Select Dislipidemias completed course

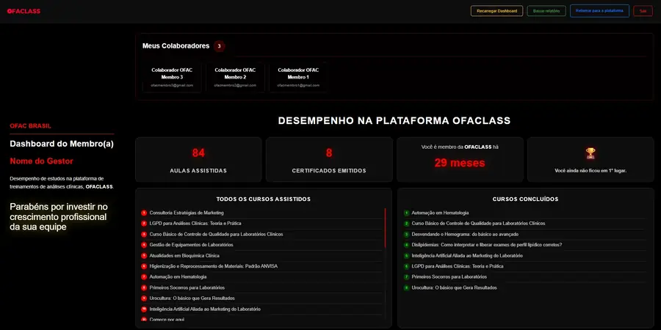486,245
